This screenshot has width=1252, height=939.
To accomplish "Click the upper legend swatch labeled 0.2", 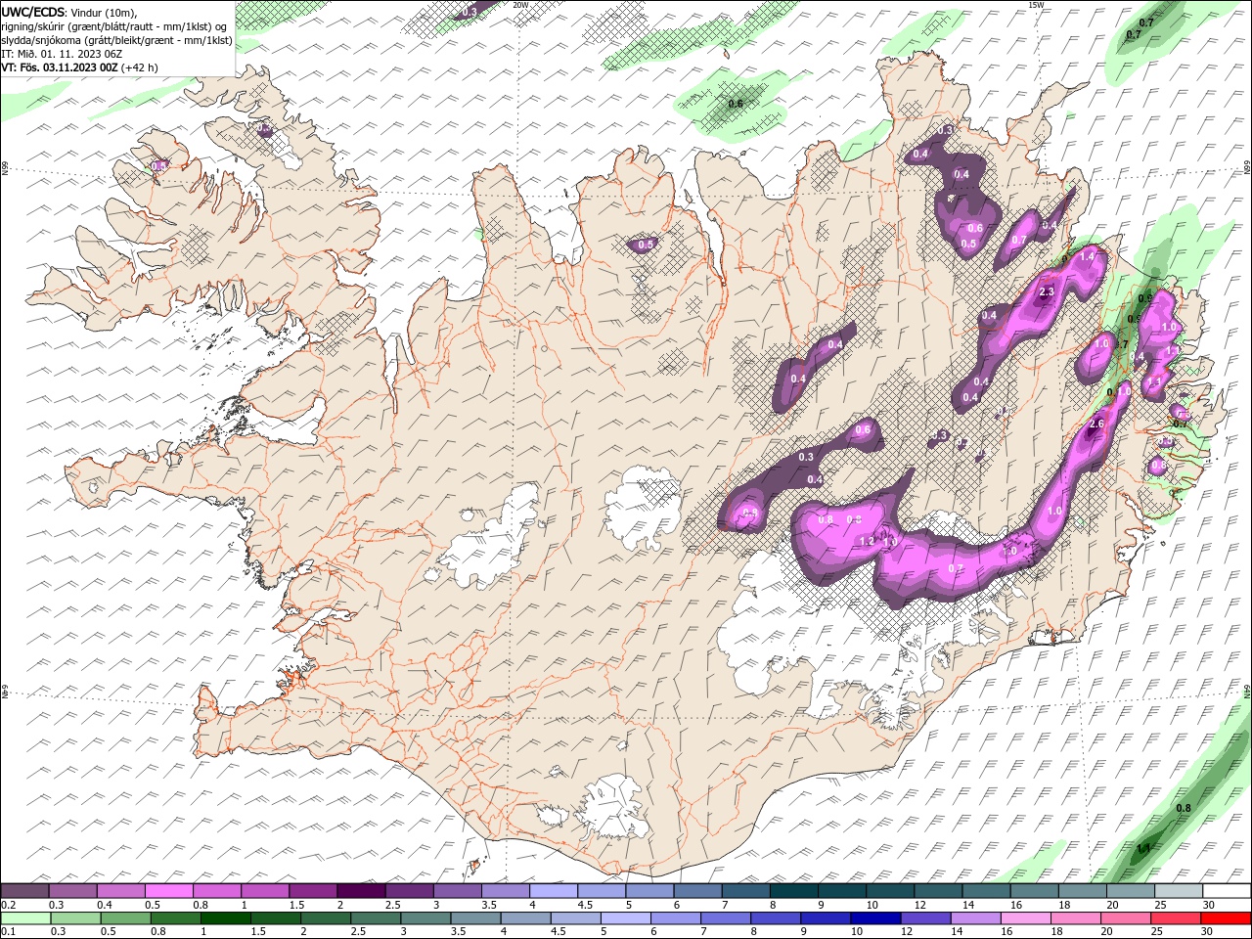I will click(x=25, y=891).
